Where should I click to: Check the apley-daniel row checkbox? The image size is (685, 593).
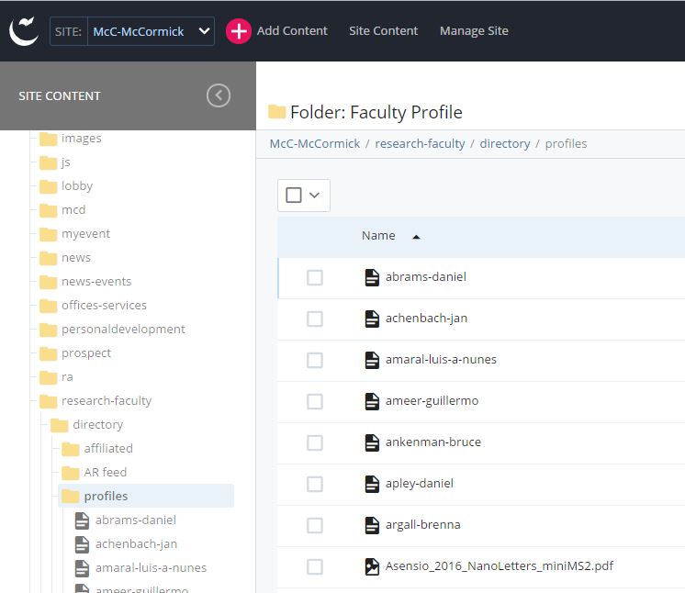[315, 484]
